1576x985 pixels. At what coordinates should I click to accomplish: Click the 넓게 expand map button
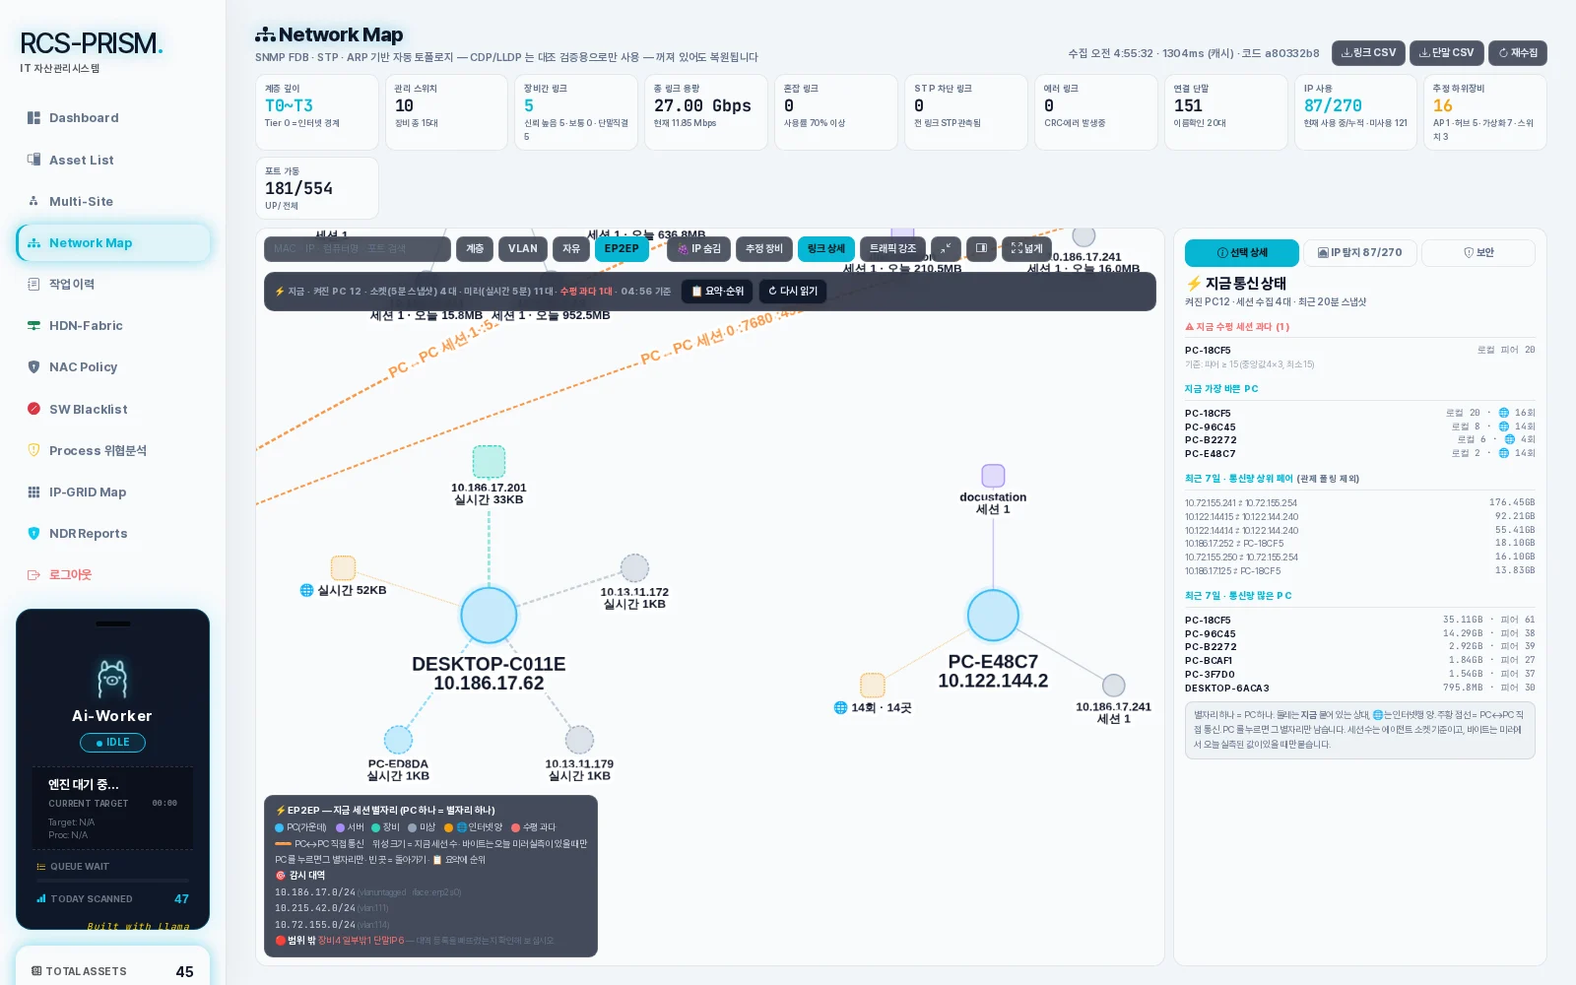pos(1026,249)
